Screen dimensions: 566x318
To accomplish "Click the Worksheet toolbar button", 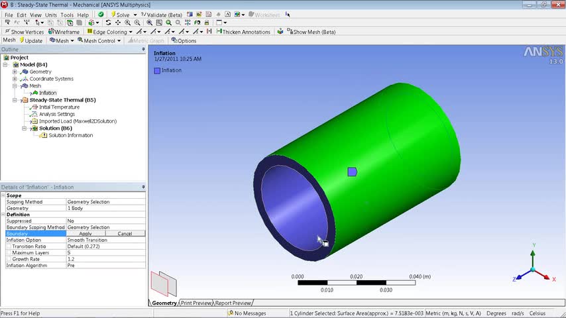I will (x=264, y=15).
